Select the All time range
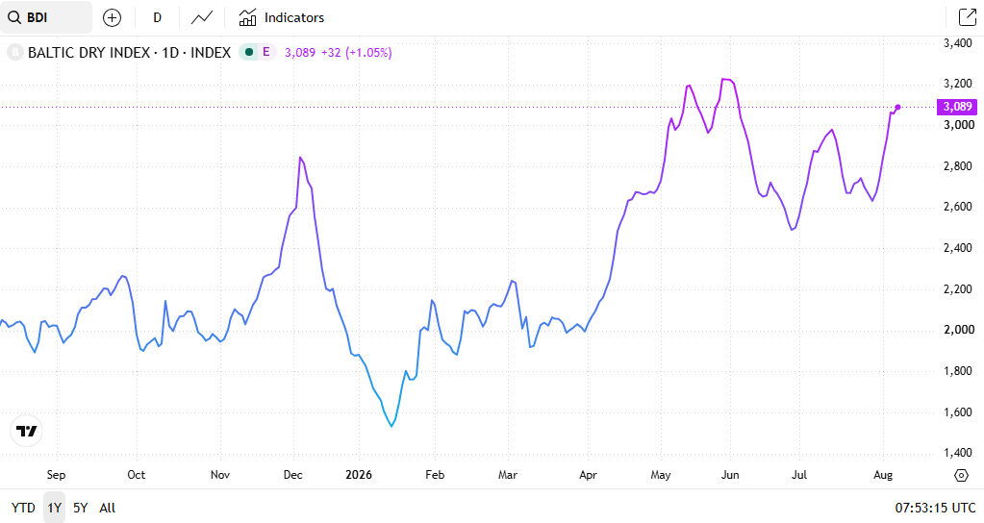This screenshot has height=523, width=984. point(108,508)
